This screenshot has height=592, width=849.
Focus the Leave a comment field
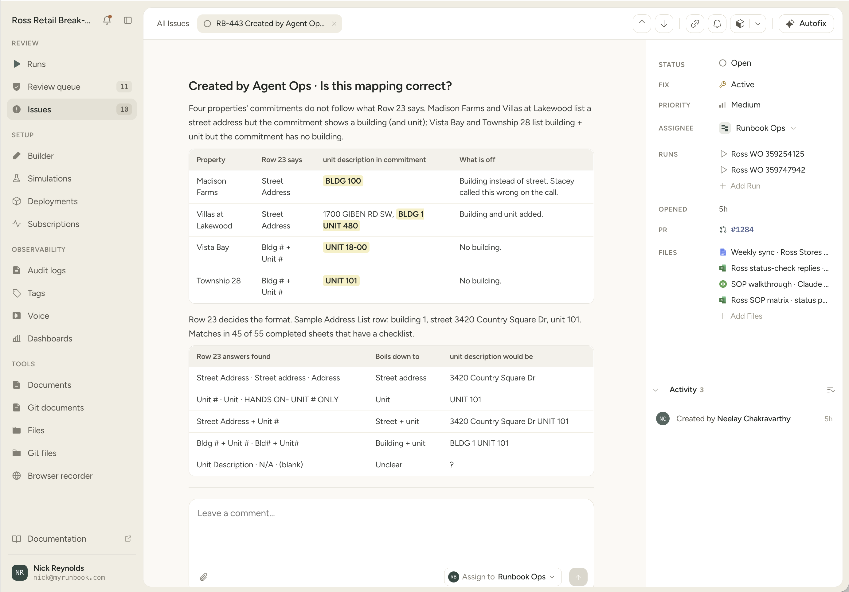(x=391, y=532)
